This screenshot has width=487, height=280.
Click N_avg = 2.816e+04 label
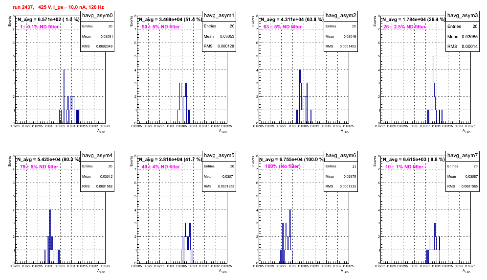[x=170, y=160]
